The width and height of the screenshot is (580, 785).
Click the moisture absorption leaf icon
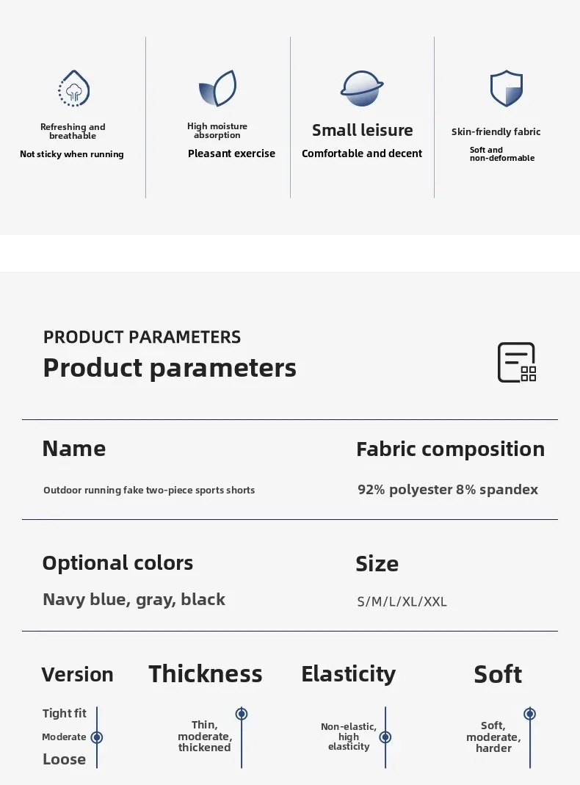(x=217, y=88)
